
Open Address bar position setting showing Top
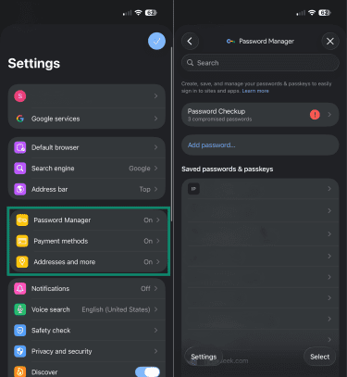click(87, 189)
